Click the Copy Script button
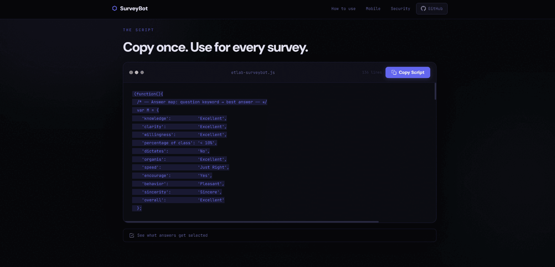This screenshot has width=555, height=267. [x=408, y=72]
